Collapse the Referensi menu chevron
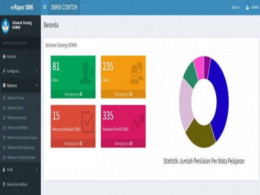The height and width of the screenshot is (195, 260). [x=37, y=85]
